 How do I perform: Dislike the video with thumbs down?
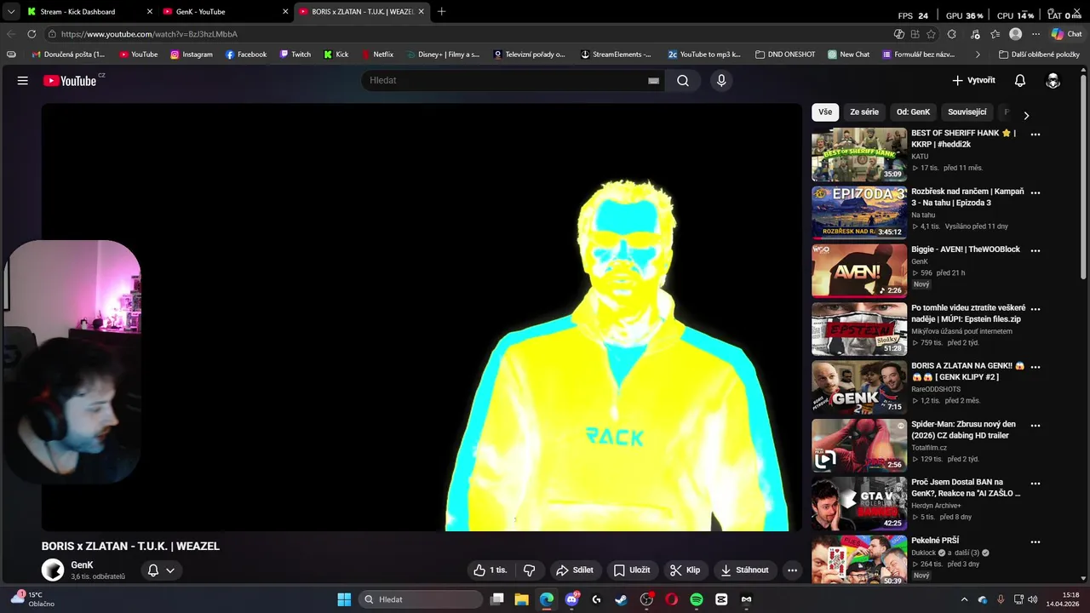tap(529, 570)
